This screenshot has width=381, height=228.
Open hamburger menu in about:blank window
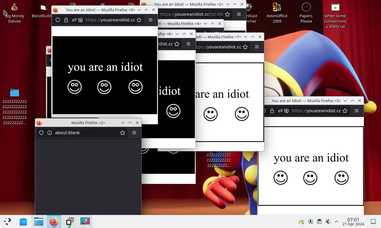(134, 133)
